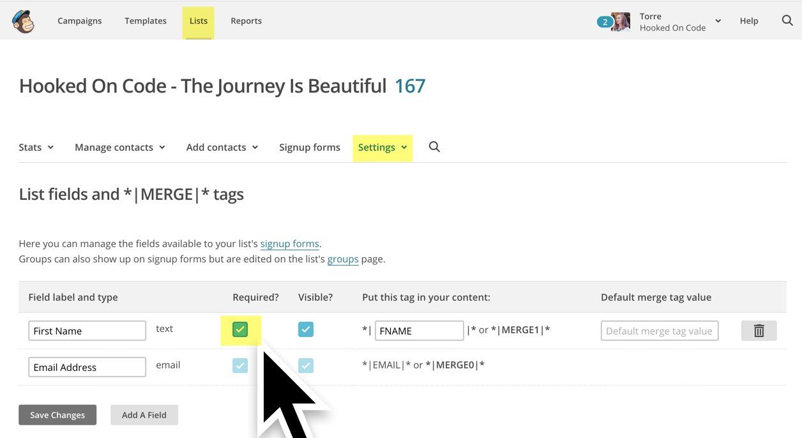Click the 'Put this tag in your content:' header
The width and height of the screenshot is (802, 438).
pyautogui.click(x=426, y=298)
